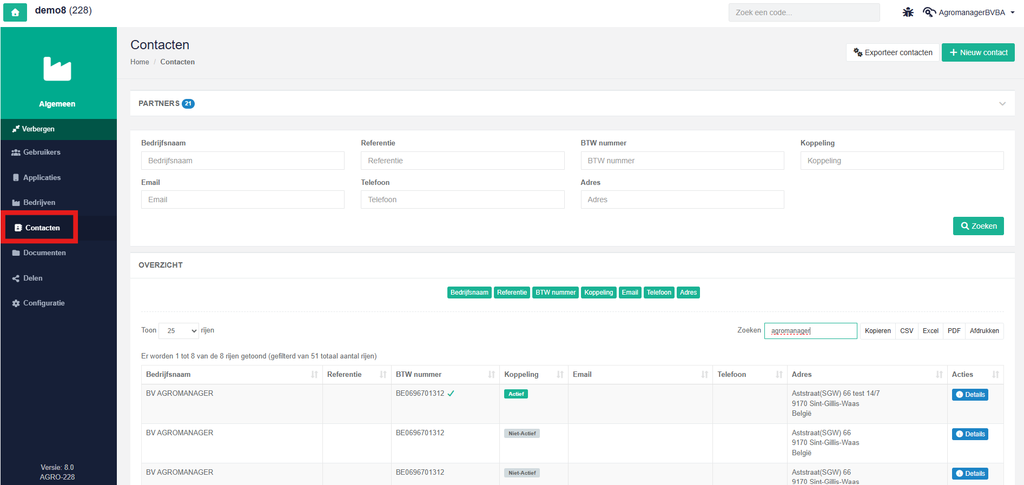Click the Algemeen factory logo icon
This screenshot has width=1024, height=485.
click(57, 69)
